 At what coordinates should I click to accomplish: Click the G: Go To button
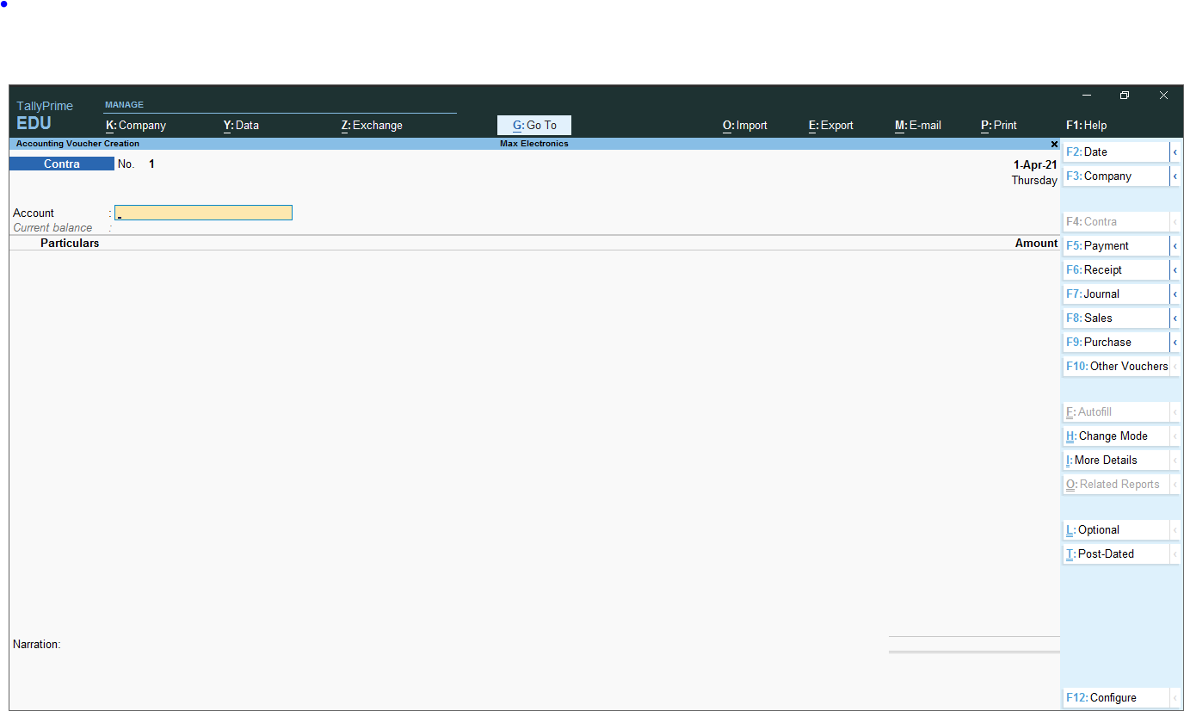coord(534,125)
